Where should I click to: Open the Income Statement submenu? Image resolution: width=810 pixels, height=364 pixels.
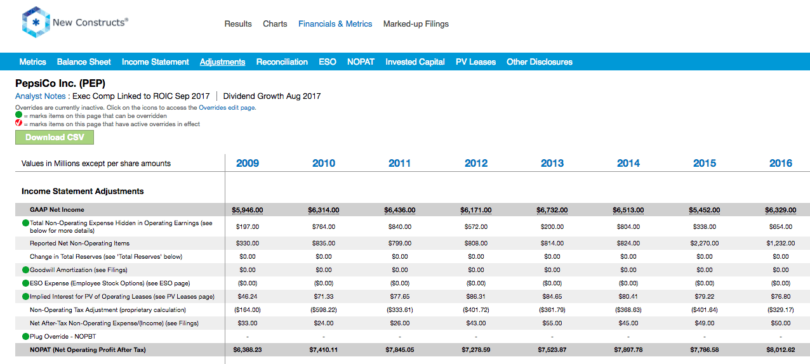coord(156,62)
